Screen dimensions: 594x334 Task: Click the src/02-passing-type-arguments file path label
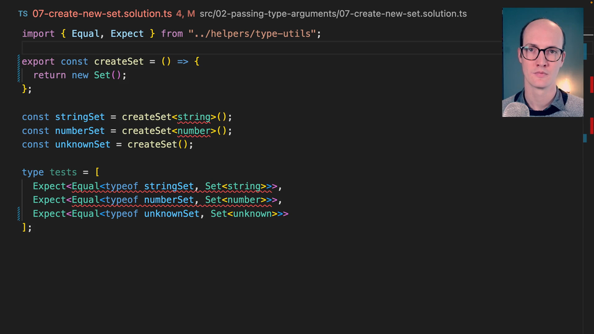333,14
